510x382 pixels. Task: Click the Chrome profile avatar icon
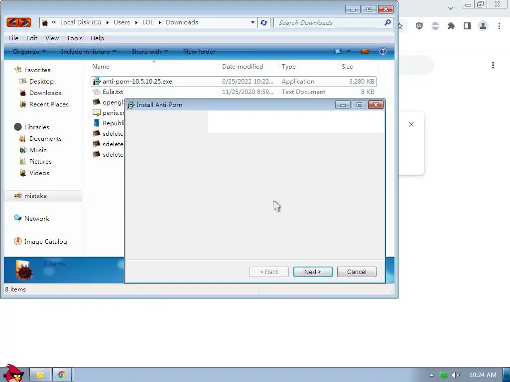click(483, 26)
